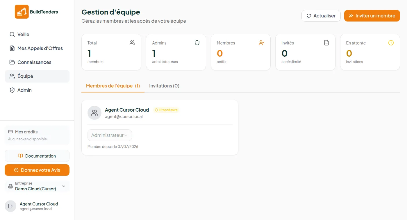Click the Invités accès limité label

click(291, 62)
